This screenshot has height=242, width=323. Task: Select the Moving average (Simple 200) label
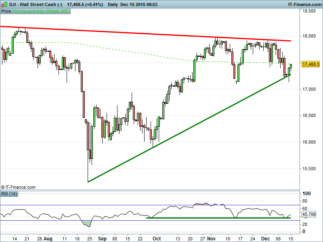click(x=41, y=11)
